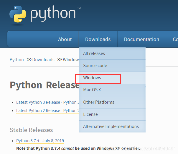Choose Source code in the dropdown
Screen dimensions: 178x154
112,66
